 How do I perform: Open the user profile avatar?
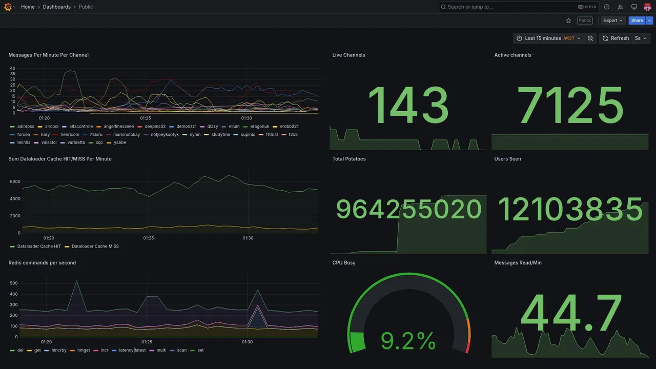tap(647, 7)
